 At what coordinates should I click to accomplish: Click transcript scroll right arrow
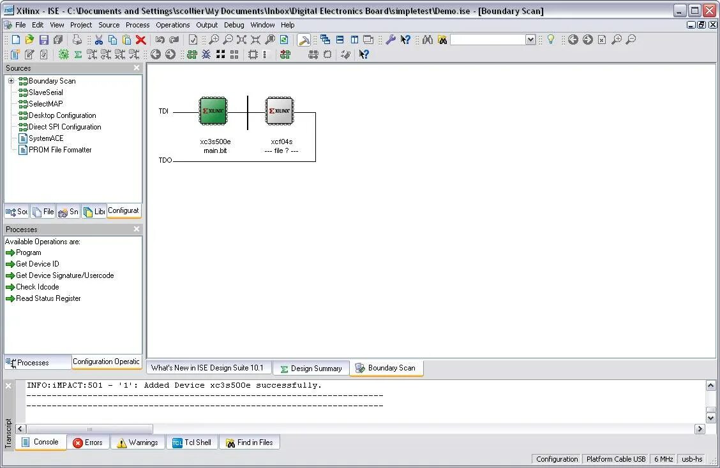pos(700,429)
